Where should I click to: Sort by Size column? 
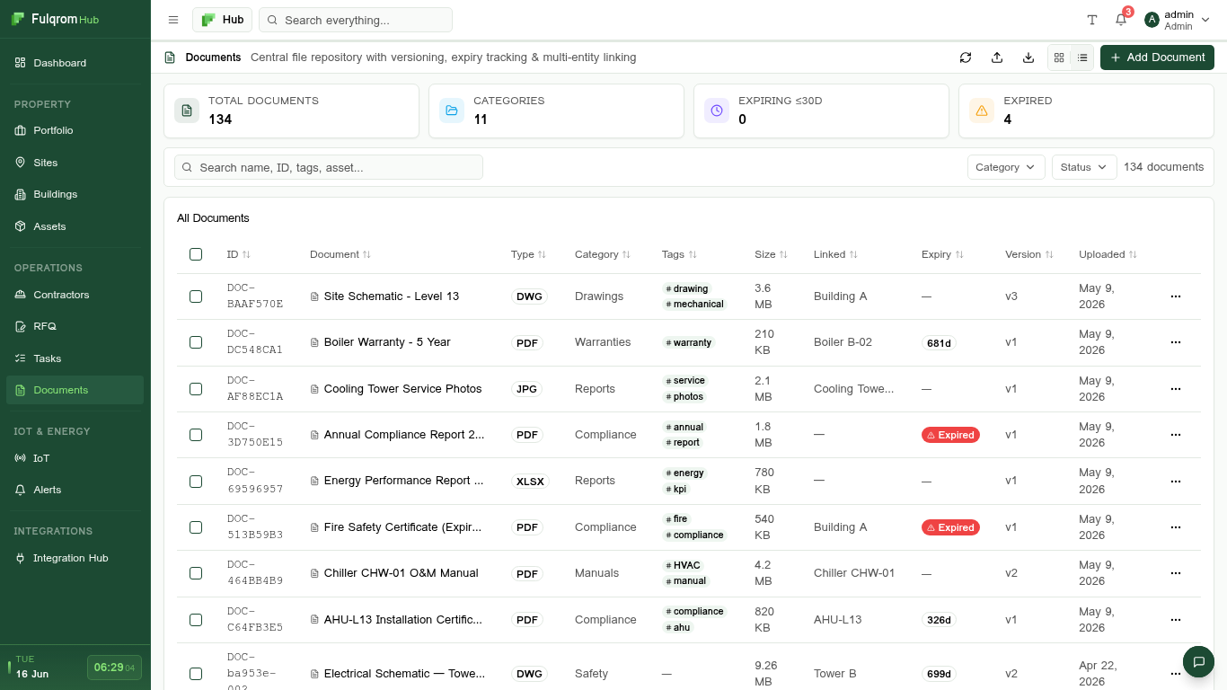tap(772, 254)
